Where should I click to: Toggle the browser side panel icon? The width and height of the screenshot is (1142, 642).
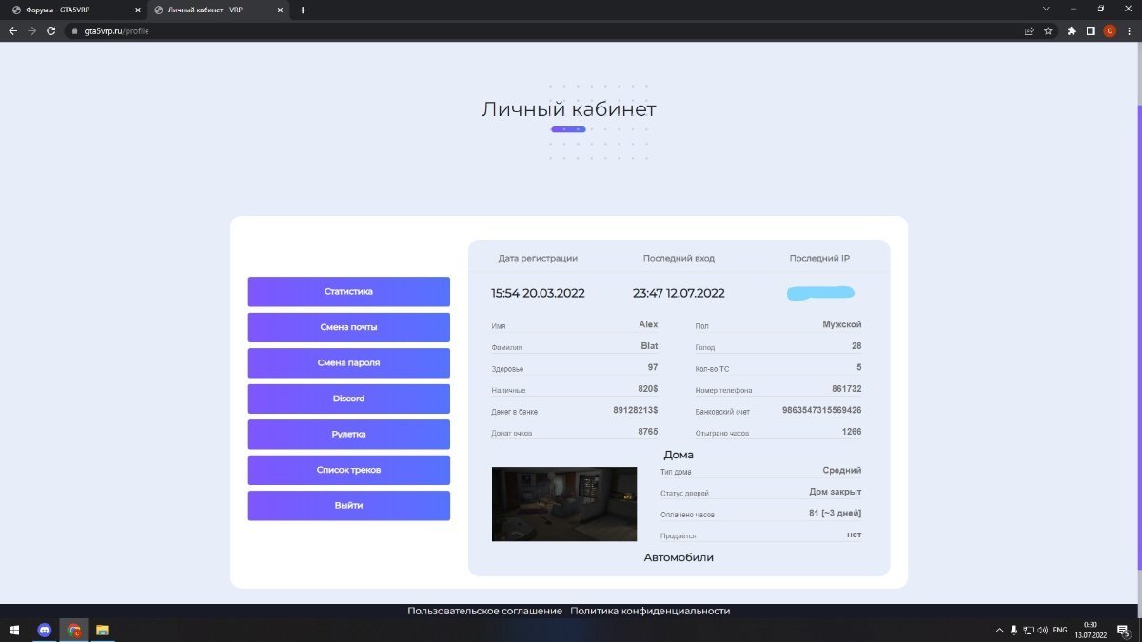pos(1091,30)
